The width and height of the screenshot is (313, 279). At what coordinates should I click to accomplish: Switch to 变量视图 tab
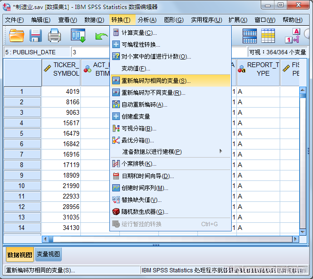tap(49, 254)
